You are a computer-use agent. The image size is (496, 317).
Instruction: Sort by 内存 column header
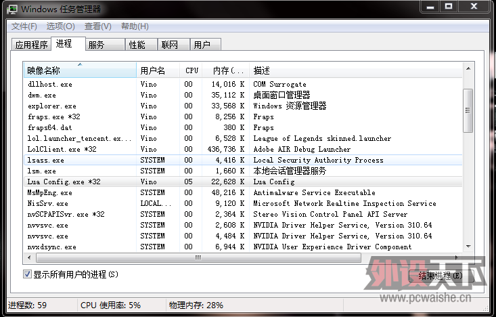226,70
